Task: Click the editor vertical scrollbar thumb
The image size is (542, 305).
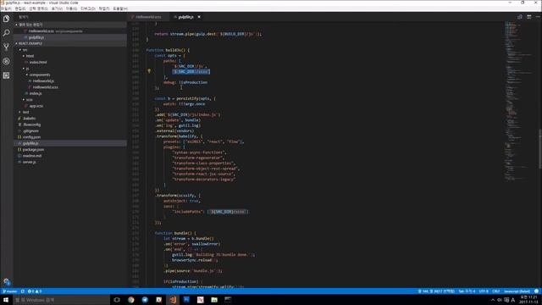Action: pyautogui.click(x=540, y=149)
